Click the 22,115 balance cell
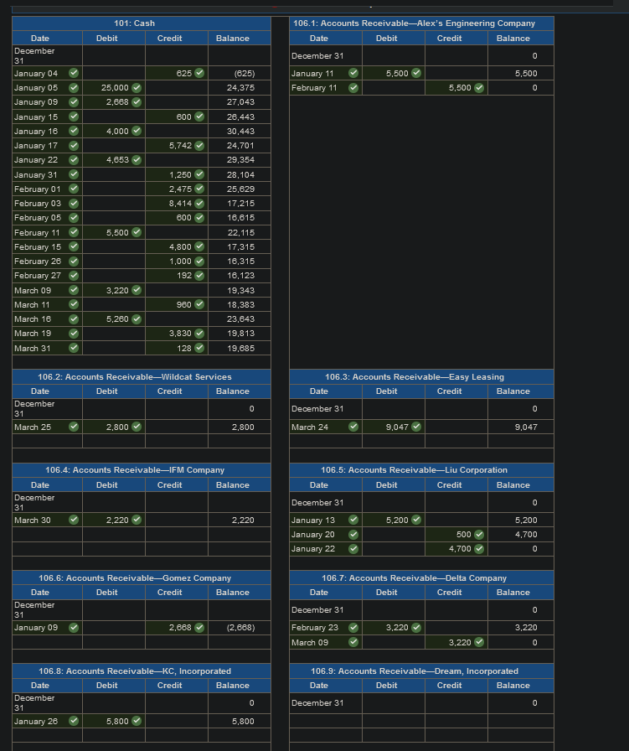Image resolution: width=629 pixels, height=751 pixels. [240, 233]
